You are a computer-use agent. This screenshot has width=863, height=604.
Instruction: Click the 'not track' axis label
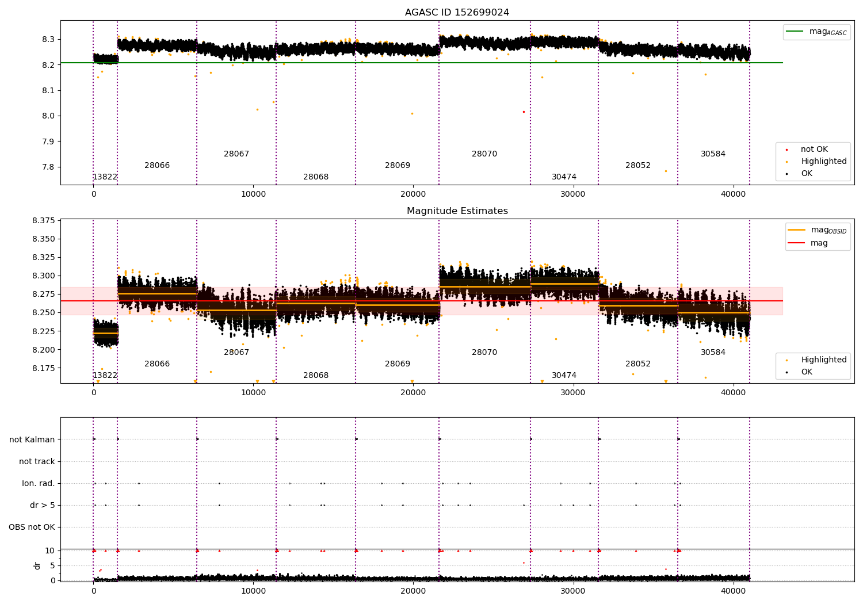(x=37, y=461)
